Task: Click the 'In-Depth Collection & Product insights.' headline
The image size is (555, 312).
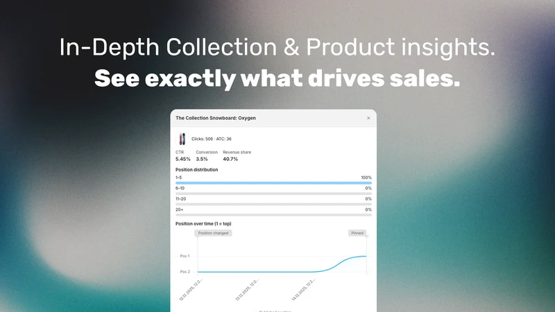Action: tap(277, 47)
